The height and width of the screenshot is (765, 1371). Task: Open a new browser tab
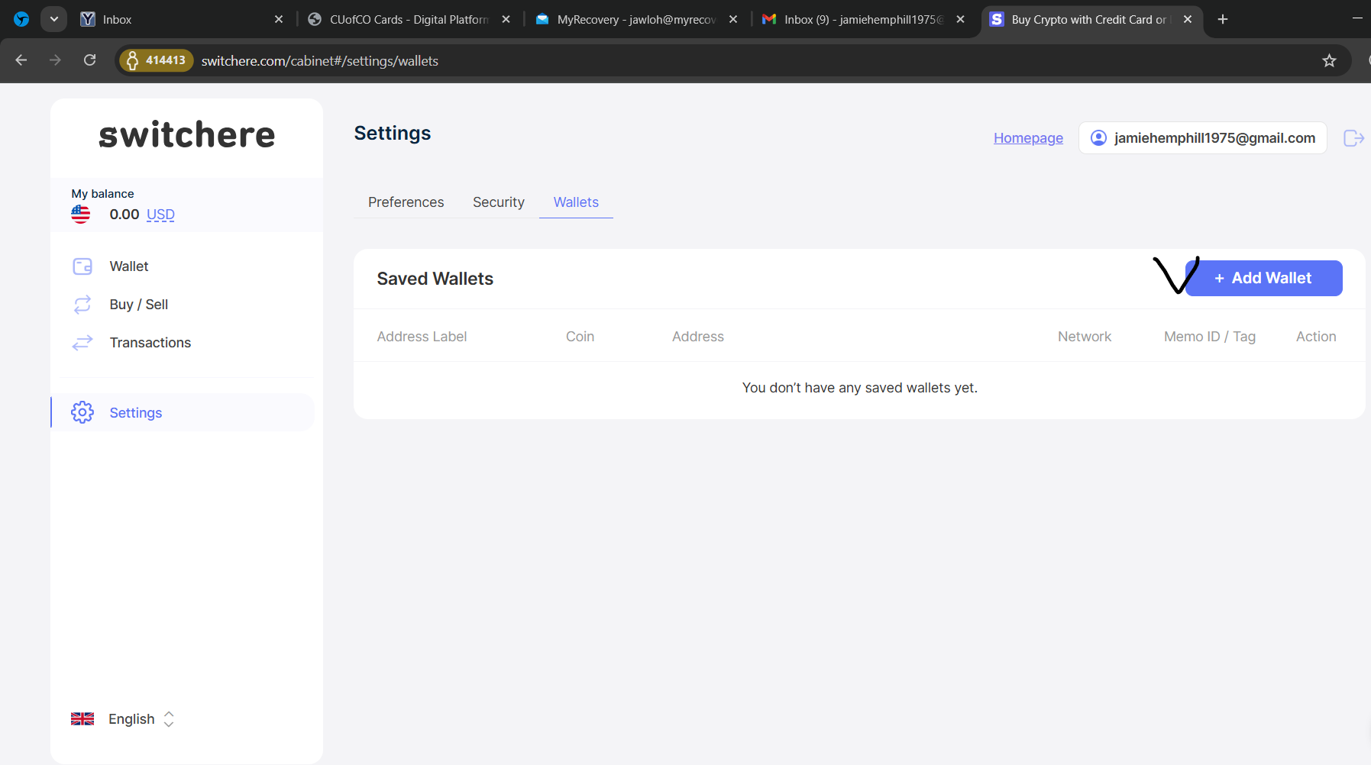[1223, 19]
